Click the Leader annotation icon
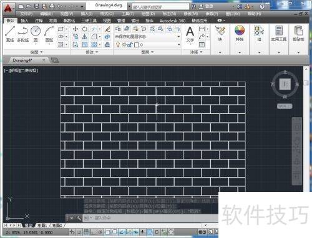 point(202,37)
